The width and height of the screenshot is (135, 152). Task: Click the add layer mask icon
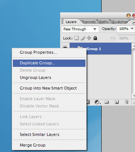tap(88, 102)
